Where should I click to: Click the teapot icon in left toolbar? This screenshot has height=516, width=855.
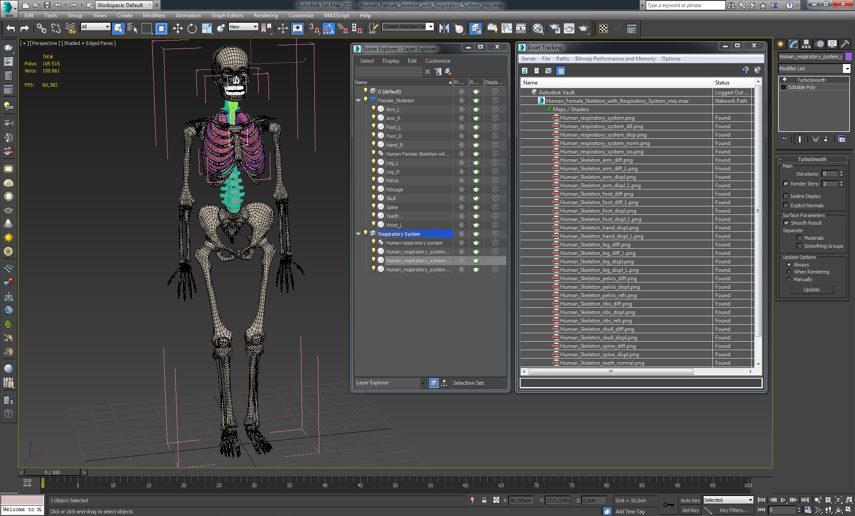[x=8, y=47]
